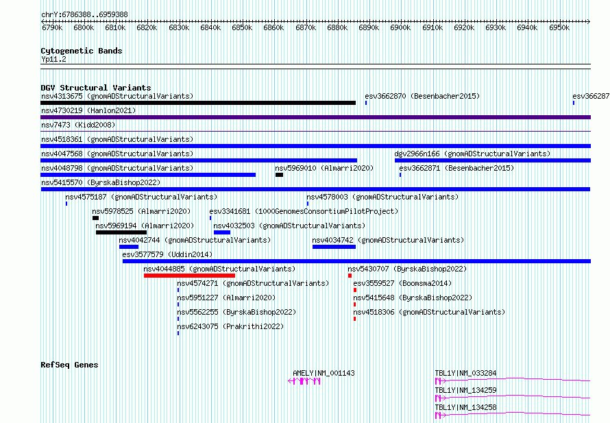Select the nsv4518306 variant label
The height and width of the screenshot is (423, 610).
click(x=429, y=312)
